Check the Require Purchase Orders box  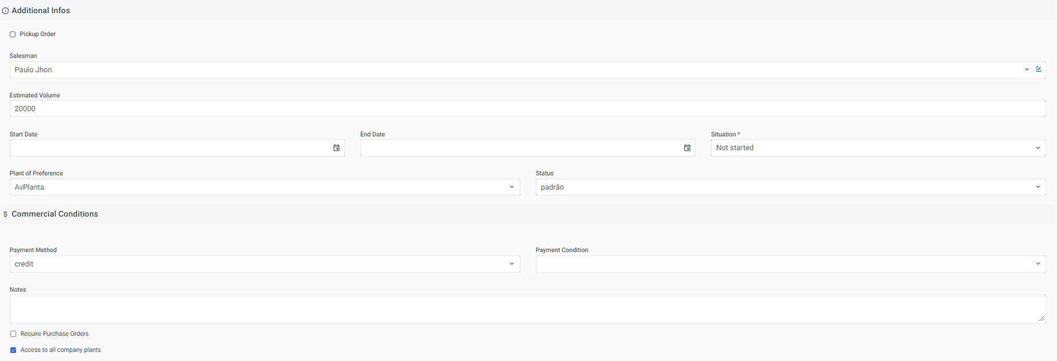pos(13,334)
